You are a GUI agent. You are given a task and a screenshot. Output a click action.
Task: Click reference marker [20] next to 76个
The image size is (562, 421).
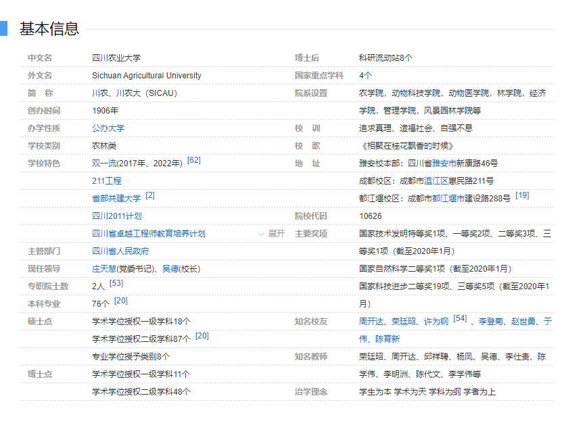(121, 301)
